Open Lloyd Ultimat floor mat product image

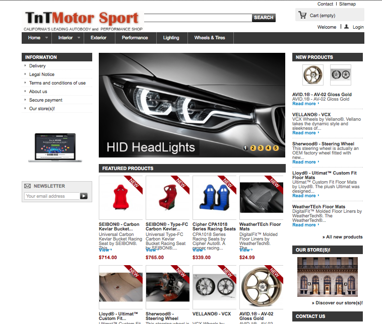[120, 287]
